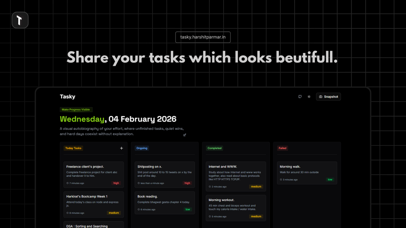Click high priority tag on Freelance card
406x228 pixels.
(x=116, y=183)
